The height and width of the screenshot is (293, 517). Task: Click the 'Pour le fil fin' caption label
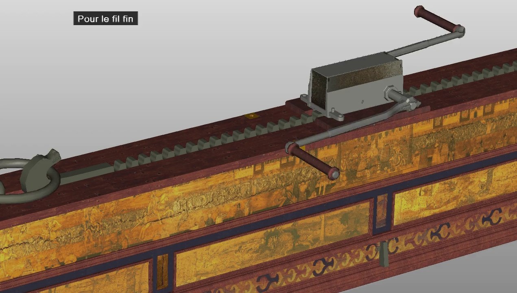105,19
